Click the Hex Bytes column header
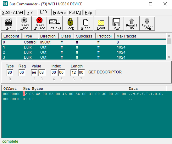Viewport: 172px width, 144px height. pos(33,89)
